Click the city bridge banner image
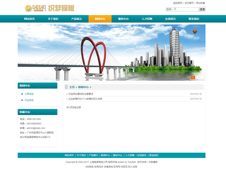226x173 pixels. pyautogui.click(x=111, y=52)
